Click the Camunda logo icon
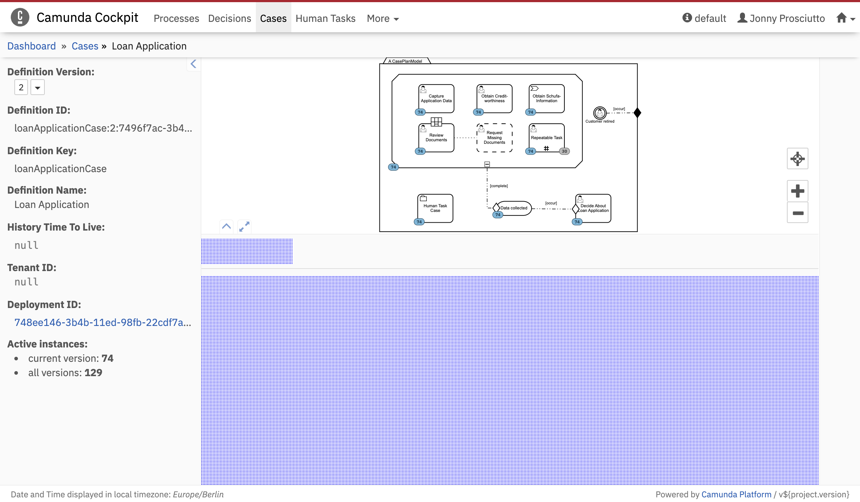860x502 pixels. coord(20,17)
